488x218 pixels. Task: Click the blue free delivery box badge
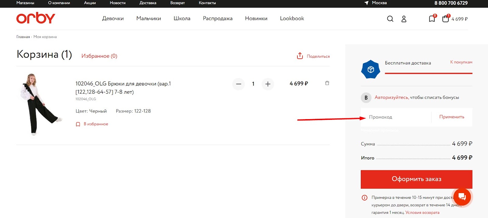371,69
